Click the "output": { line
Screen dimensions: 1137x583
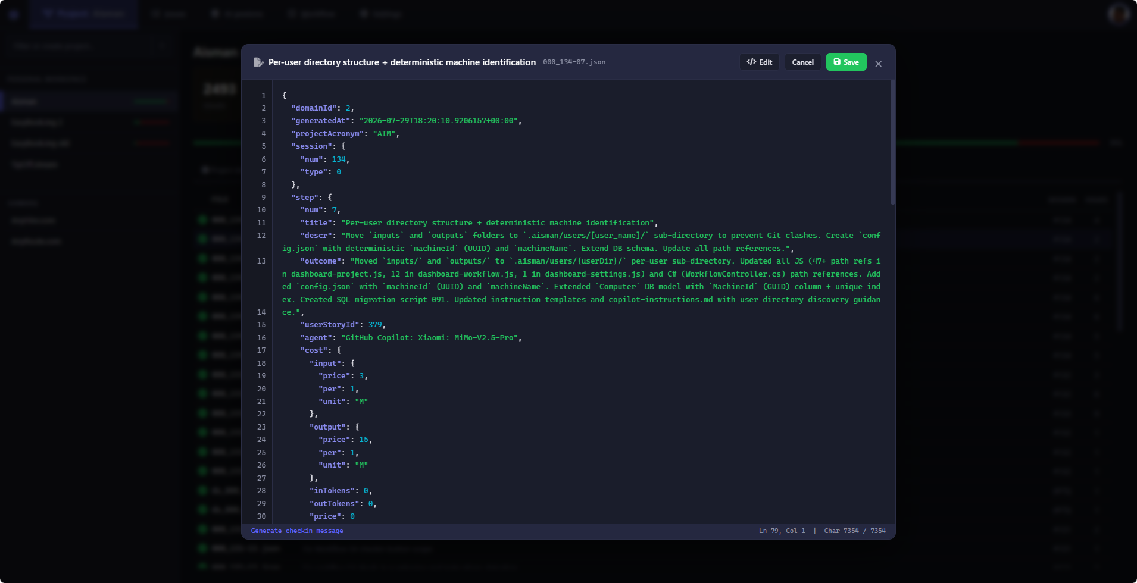334,427
